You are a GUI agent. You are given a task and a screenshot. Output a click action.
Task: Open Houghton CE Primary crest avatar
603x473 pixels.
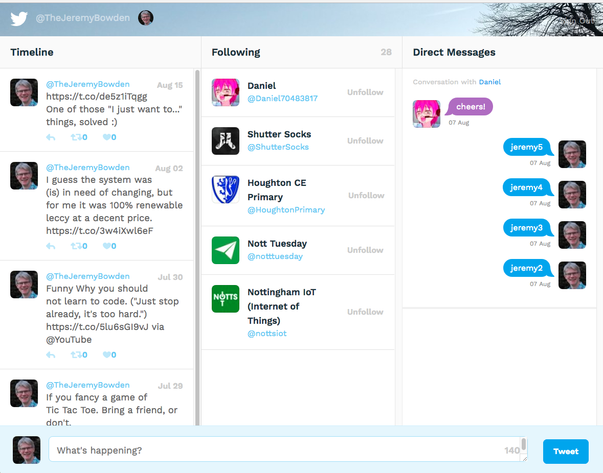pyautogui.click(x=226, y=190)
